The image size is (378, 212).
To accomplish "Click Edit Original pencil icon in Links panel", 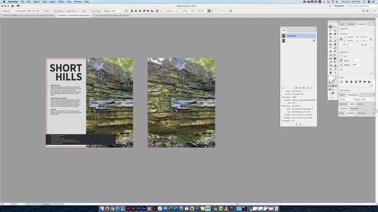I will tap(311, 88).
